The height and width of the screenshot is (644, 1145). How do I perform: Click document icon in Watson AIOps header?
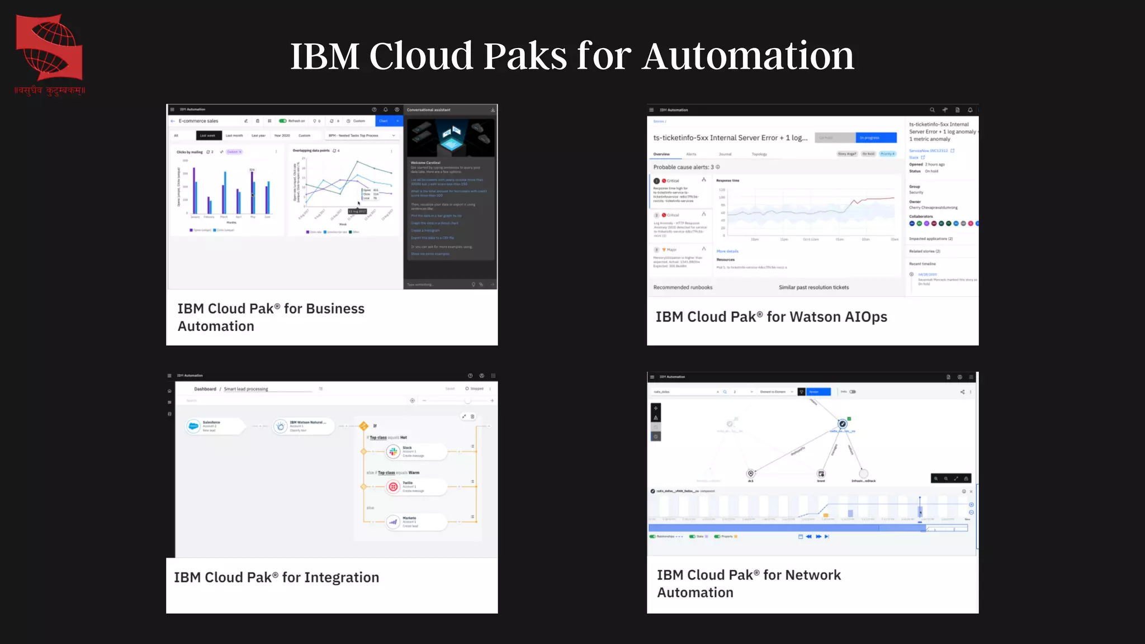(957, 110)
